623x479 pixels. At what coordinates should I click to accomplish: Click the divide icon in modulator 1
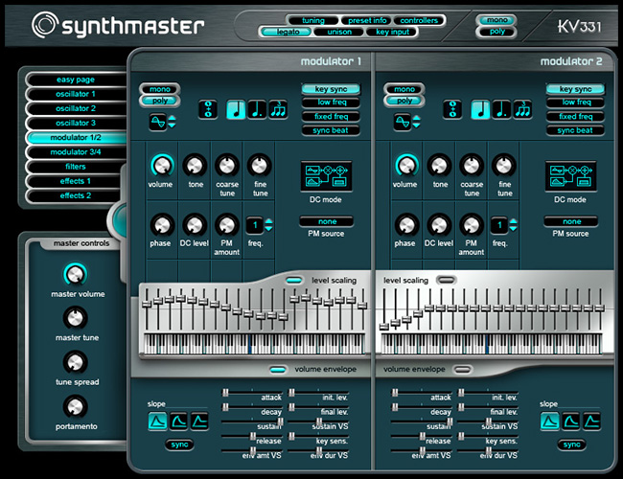(208, 109)
